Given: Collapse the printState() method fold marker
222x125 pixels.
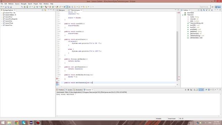Looking at the screenshot, I should [60, 39].
